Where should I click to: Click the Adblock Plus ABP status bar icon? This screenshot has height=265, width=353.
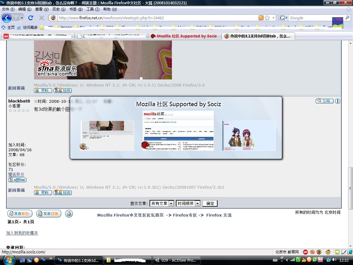(x=306, y=252)
